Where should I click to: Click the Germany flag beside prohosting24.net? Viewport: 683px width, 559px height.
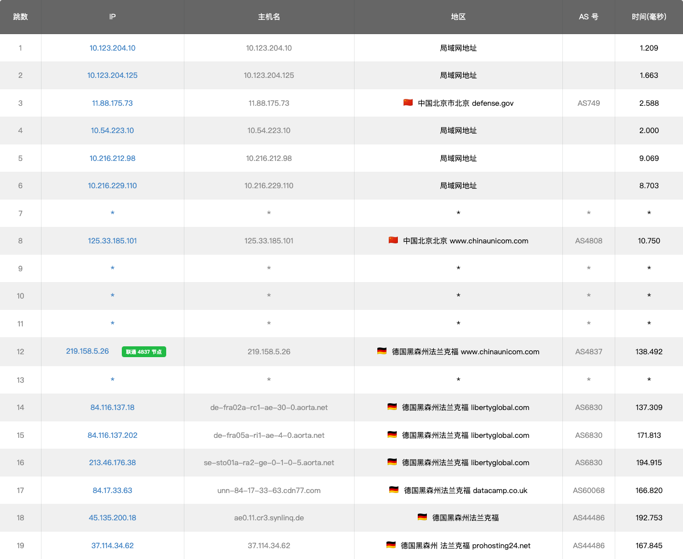(391, 545)
